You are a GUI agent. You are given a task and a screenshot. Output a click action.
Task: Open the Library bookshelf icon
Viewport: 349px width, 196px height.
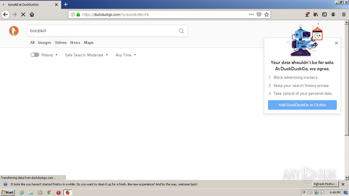316,14
